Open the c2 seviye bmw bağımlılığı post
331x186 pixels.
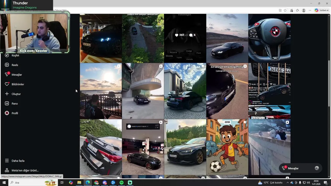click(x=227, y=91)
